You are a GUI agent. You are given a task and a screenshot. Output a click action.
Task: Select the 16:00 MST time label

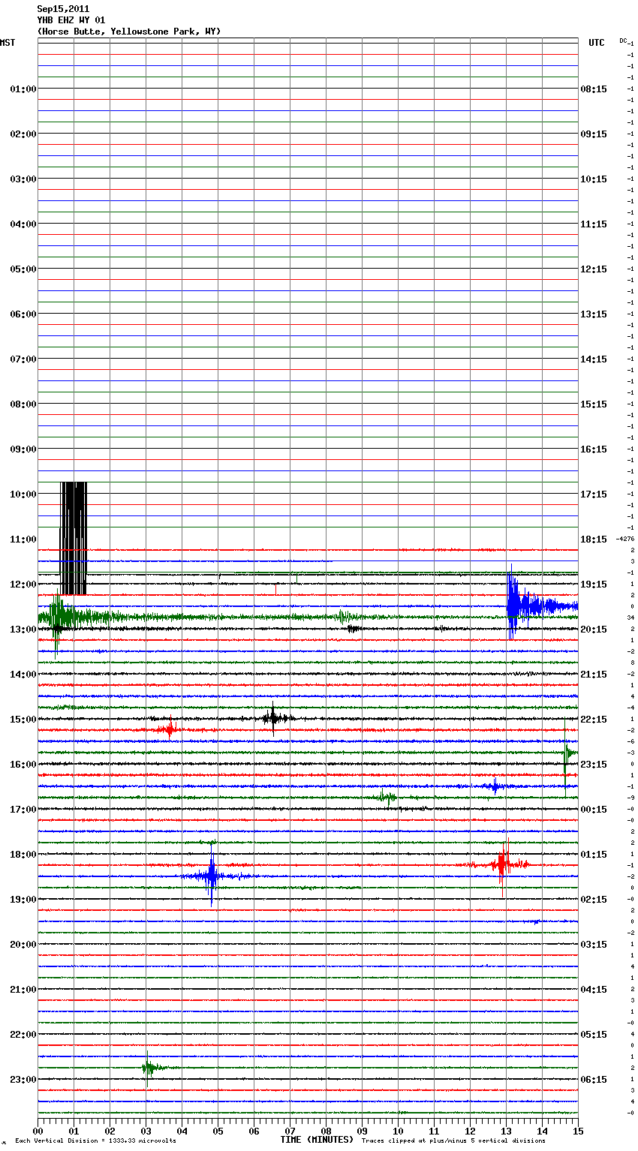click(23, 765)
